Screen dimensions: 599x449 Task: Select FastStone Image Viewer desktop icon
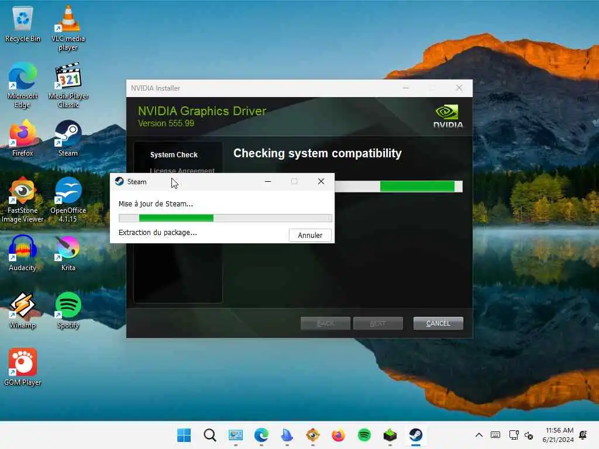[x=23, y=200]
